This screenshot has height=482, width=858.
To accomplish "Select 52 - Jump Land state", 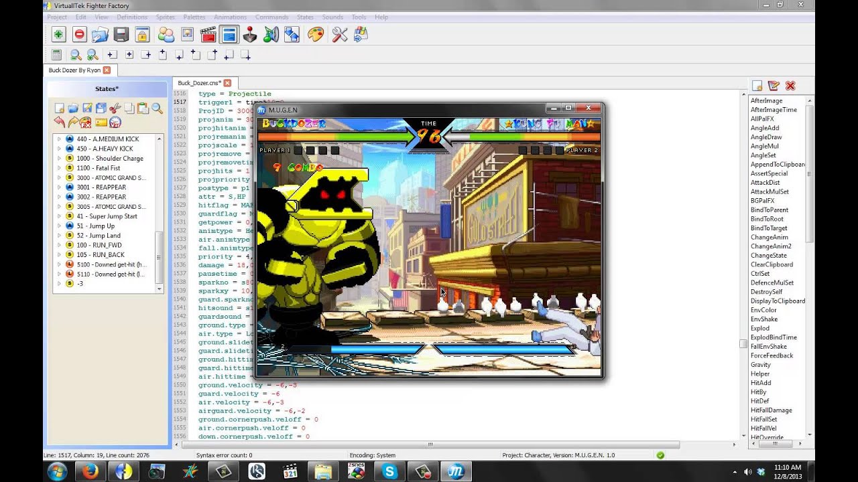I will [99, 236].
